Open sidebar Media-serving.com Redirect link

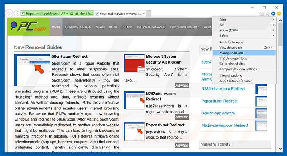click(x=225, y=125)
